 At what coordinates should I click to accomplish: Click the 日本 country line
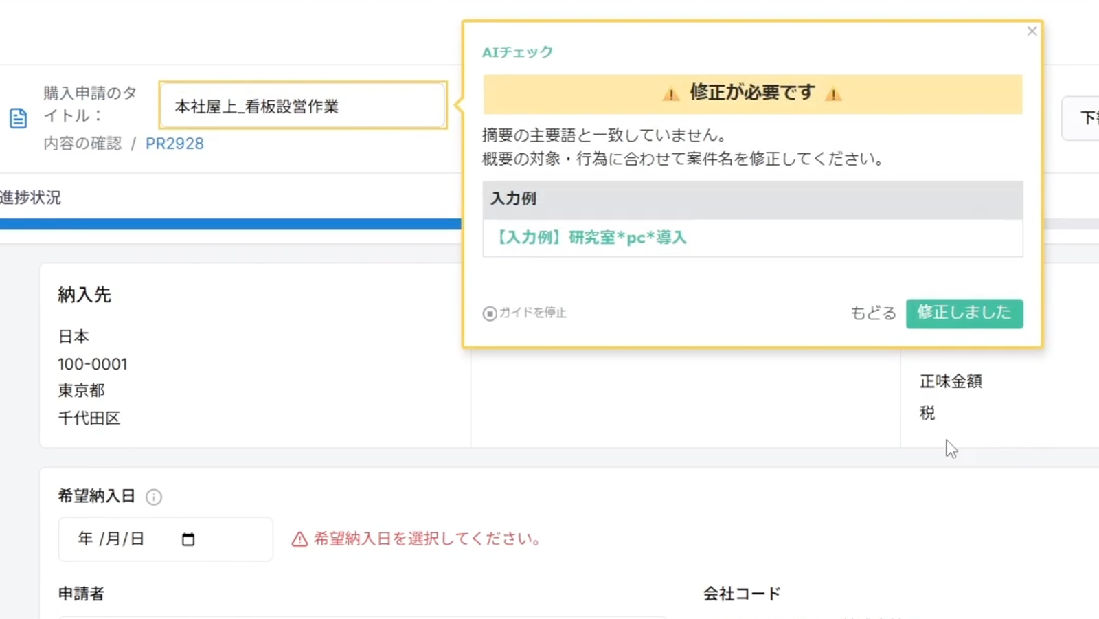click(x=73, y=337)
